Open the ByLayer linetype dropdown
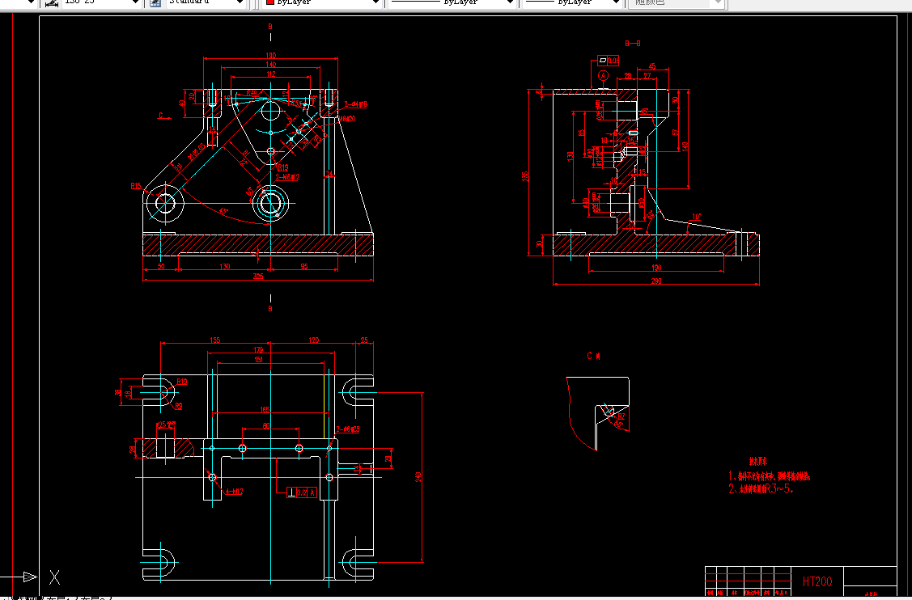 (510, 2)
